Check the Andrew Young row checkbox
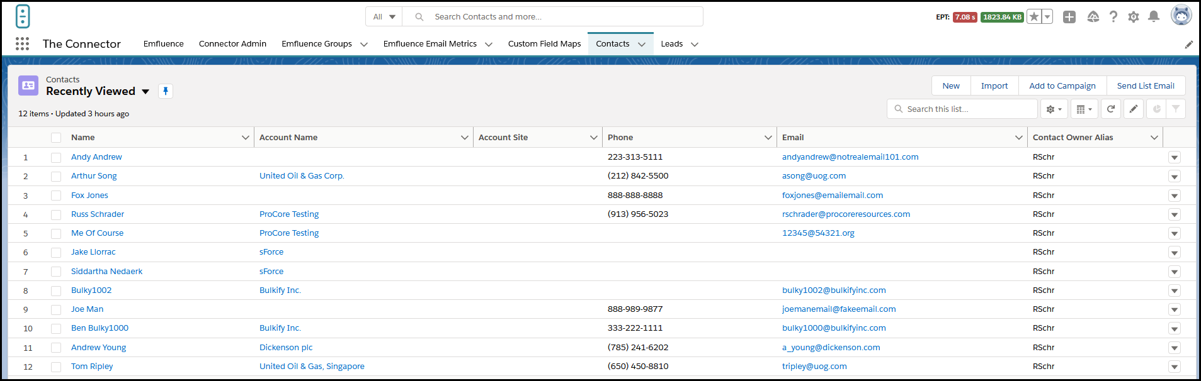This screenshot has height=381, width=1201. coord(56,348)
